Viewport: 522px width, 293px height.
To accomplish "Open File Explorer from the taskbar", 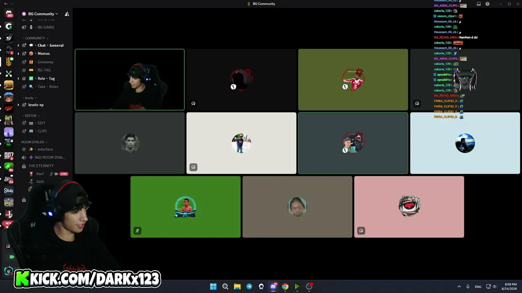I will tap(237, 286).
